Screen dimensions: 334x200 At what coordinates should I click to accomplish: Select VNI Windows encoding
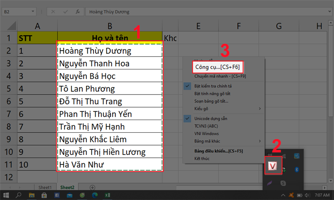coord(206,133)
